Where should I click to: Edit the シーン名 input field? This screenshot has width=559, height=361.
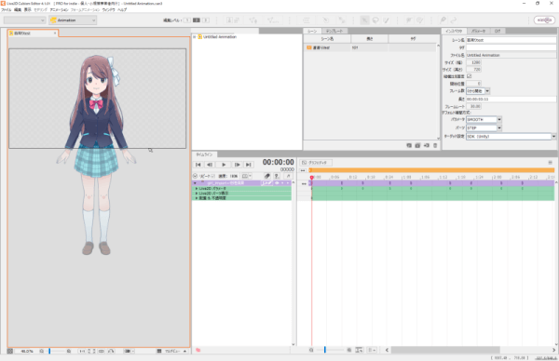click(511, 40)
